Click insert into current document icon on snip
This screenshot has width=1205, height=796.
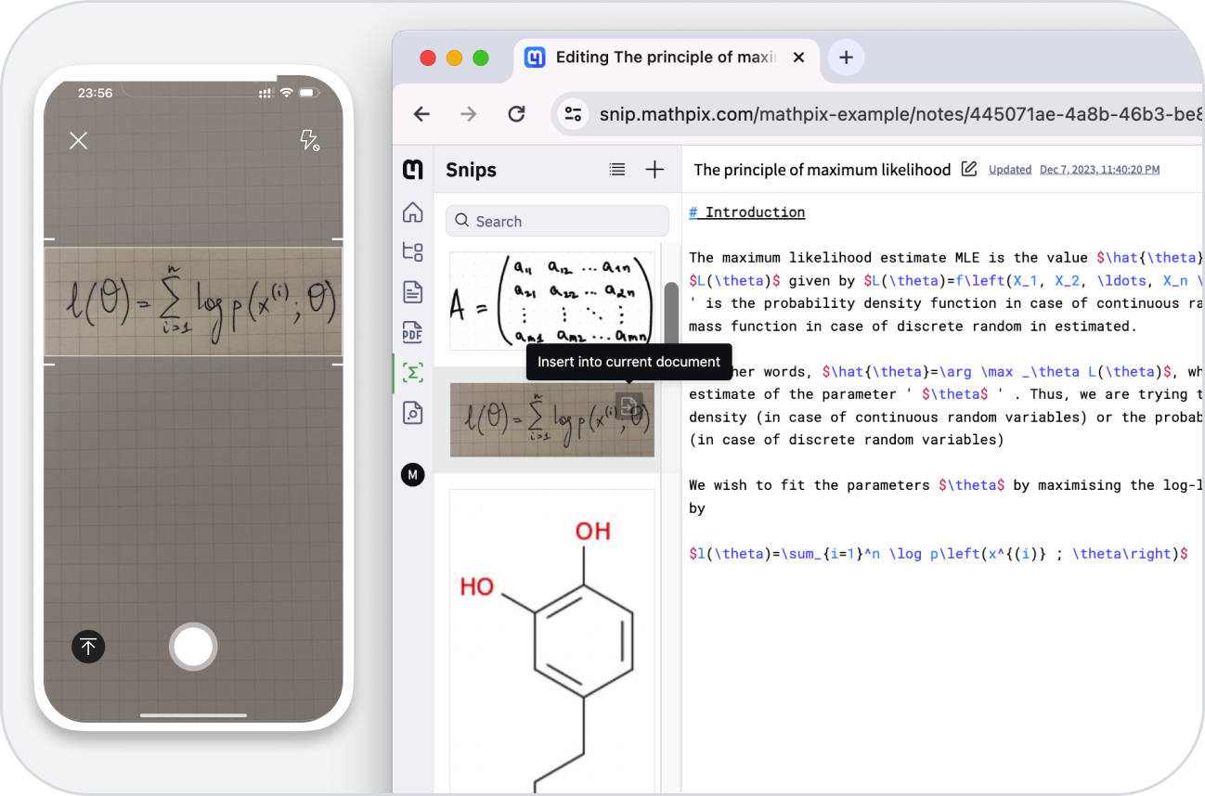tap(628, 404)
